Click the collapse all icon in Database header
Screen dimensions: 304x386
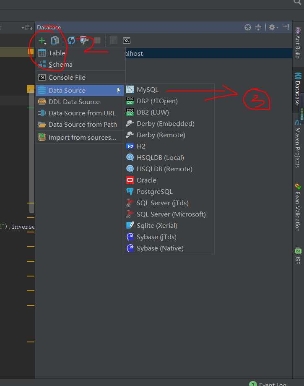coord(258,27)
